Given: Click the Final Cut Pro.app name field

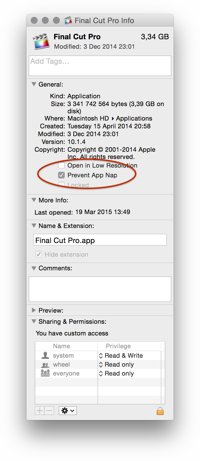Looking at the screenshot, I should tap(100, 240).
